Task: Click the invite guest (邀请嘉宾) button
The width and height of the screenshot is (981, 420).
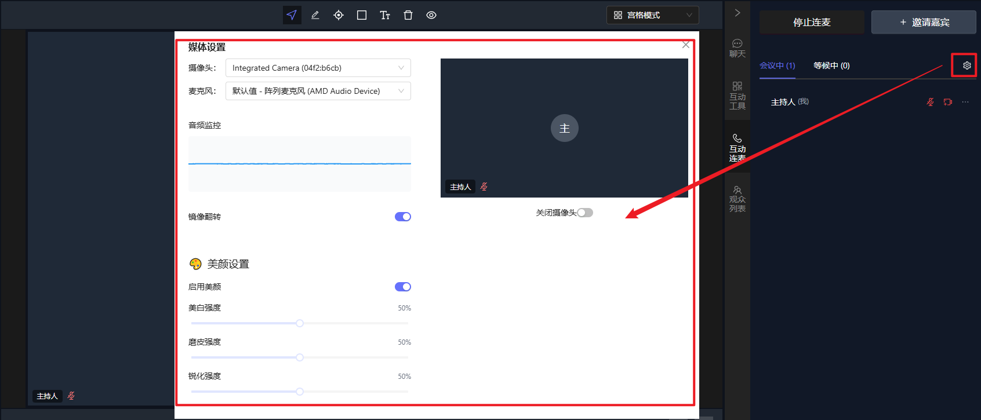Action: point(924,22)
